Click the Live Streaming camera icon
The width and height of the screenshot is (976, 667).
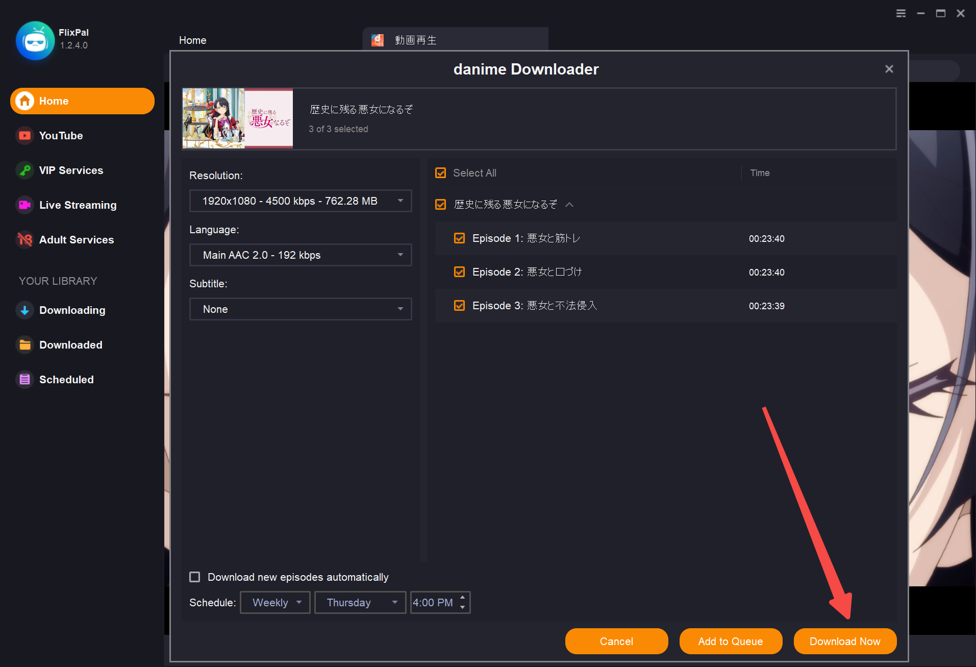[24, 205]
